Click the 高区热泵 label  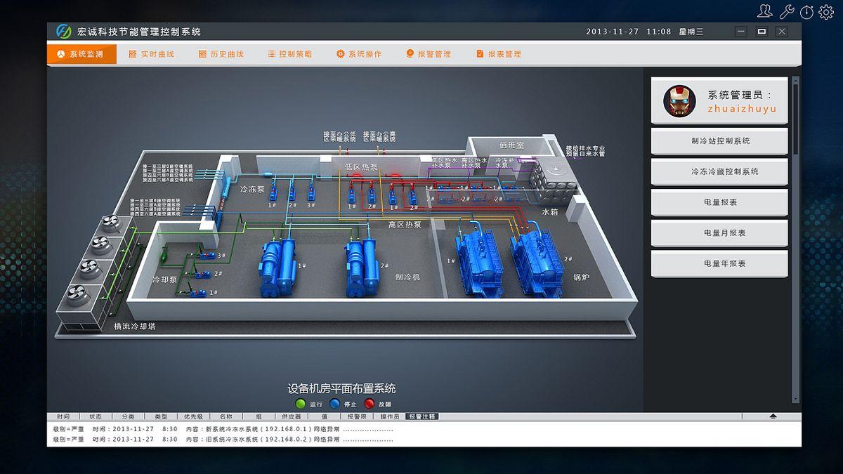(405, 225)
